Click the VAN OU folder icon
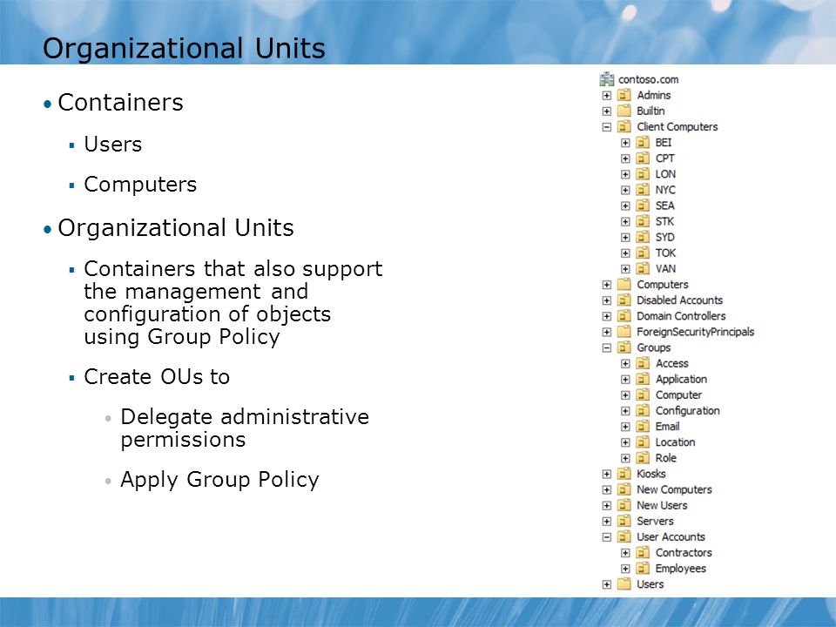Image resolution: width=836 pixels, height=627 pixels. click(643, 269)
